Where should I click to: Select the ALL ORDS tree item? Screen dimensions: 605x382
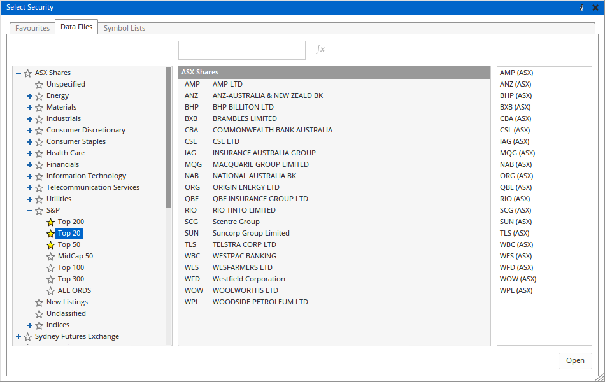(x=75, y=290)
